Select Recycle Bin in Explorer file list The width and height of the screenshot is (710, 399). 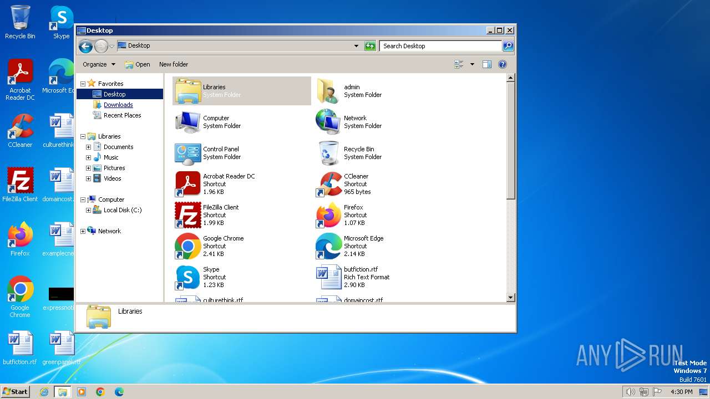coord(328,153)
